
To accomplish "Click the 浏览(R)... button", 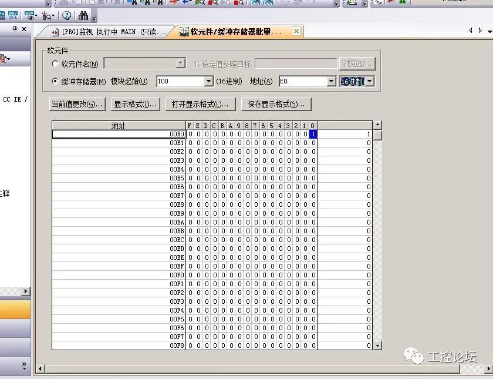I will pyautogui.click(x=357, y=63).
